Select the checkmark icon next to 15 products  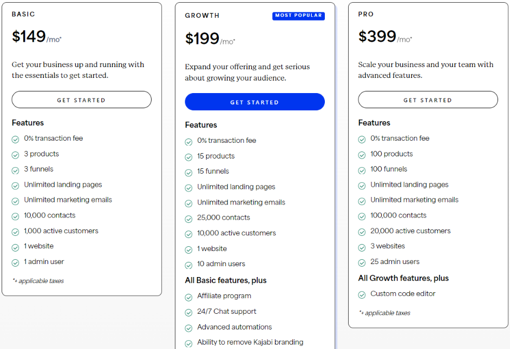188,156
